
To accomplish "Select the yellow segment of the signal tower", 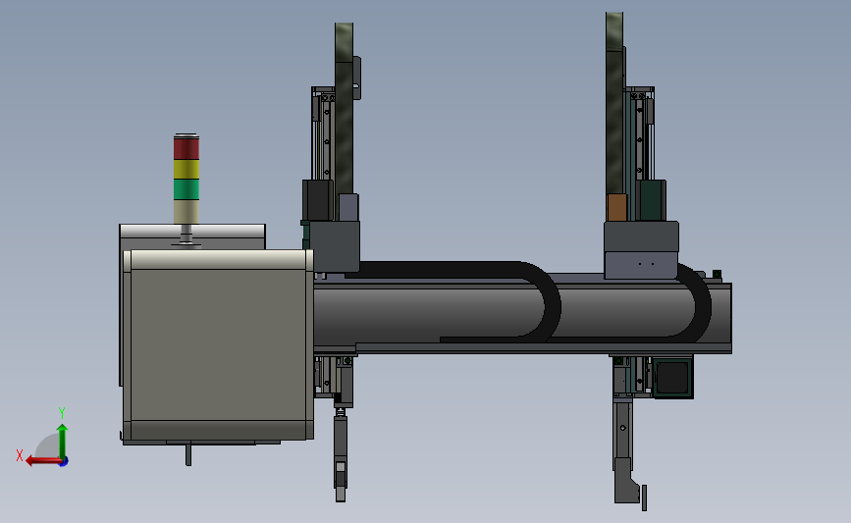I will point(186,170).
